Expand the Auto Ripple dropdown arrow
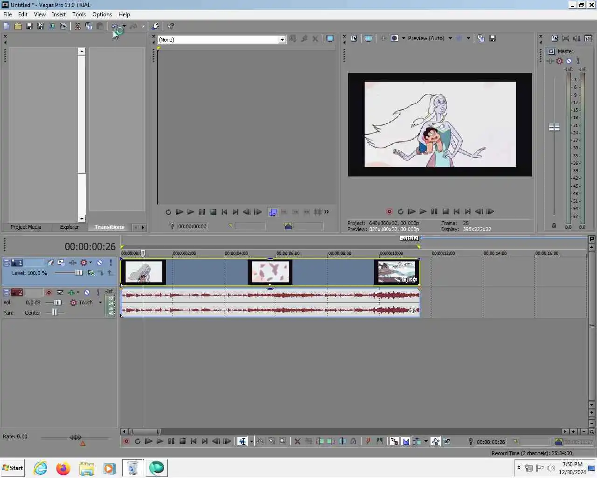The width and height of the screenshot is (597, 478). 426,441
